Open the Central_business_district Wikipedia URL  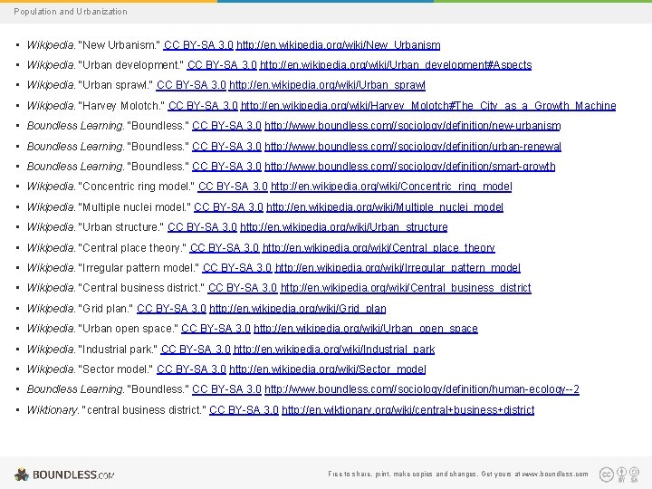pyautogui.click(x=406, y=288)
